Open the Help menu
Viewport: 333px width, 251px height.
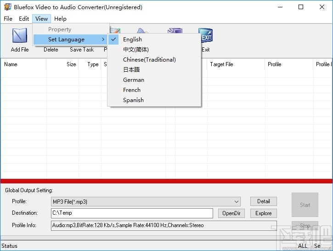point(60,19)
